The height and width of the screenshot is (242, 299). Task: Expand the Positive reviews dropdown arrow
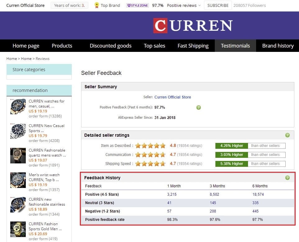(200, 6)
